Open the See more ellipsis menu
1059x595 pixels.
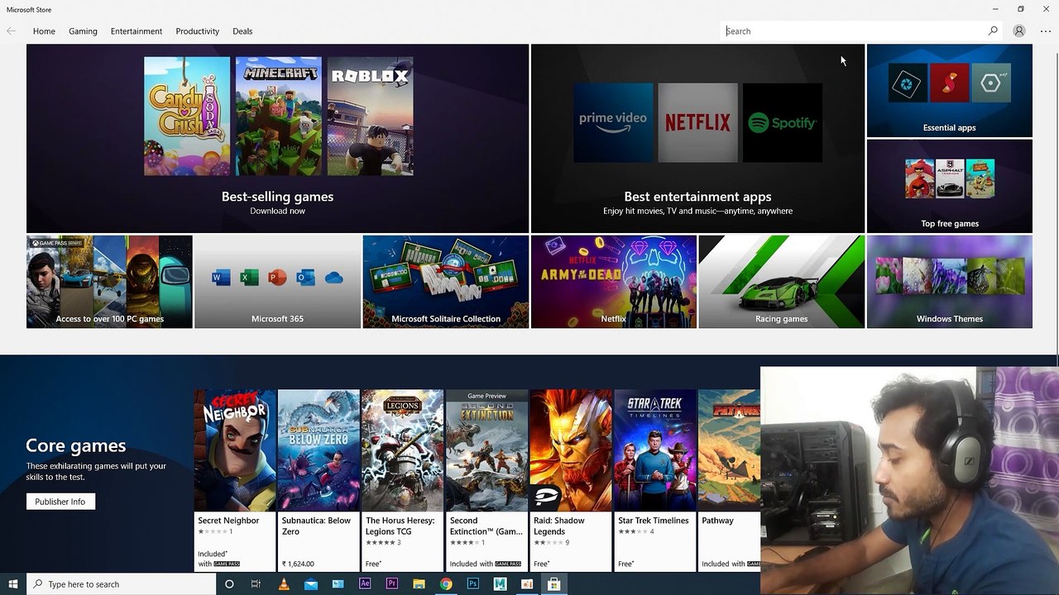(x=1046, y=31)
